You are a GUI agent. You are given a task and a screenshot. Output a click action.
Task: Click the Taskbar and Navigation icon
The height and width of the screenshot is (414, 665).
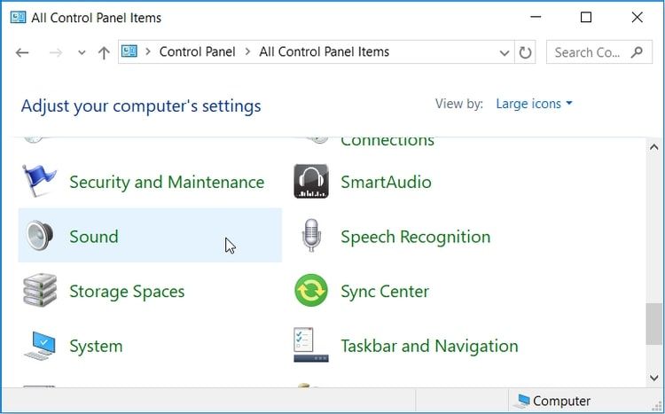310,346
